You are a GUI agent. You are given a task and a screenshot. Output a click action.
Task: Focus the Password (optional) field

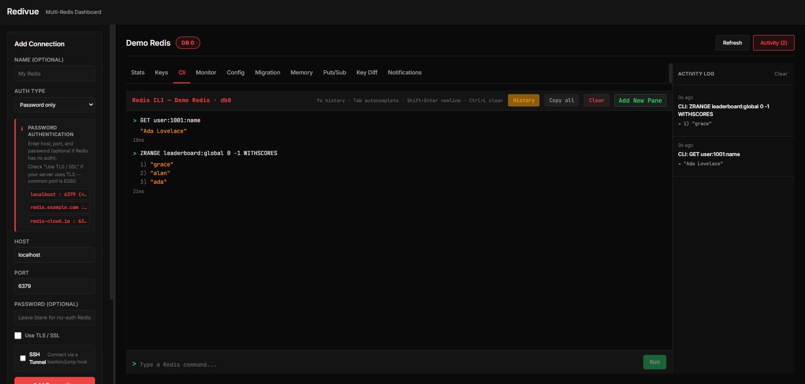[x=54, y=317]
